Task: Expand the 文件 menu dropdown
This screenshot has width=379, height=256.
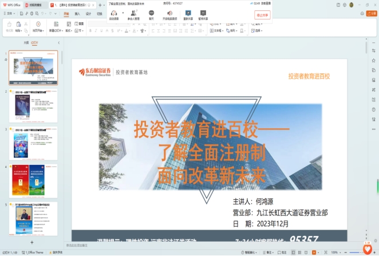Action: click(x=9, y=13)
